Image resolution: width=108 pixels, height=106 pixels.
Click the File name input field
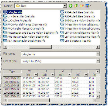click(59, 54)
